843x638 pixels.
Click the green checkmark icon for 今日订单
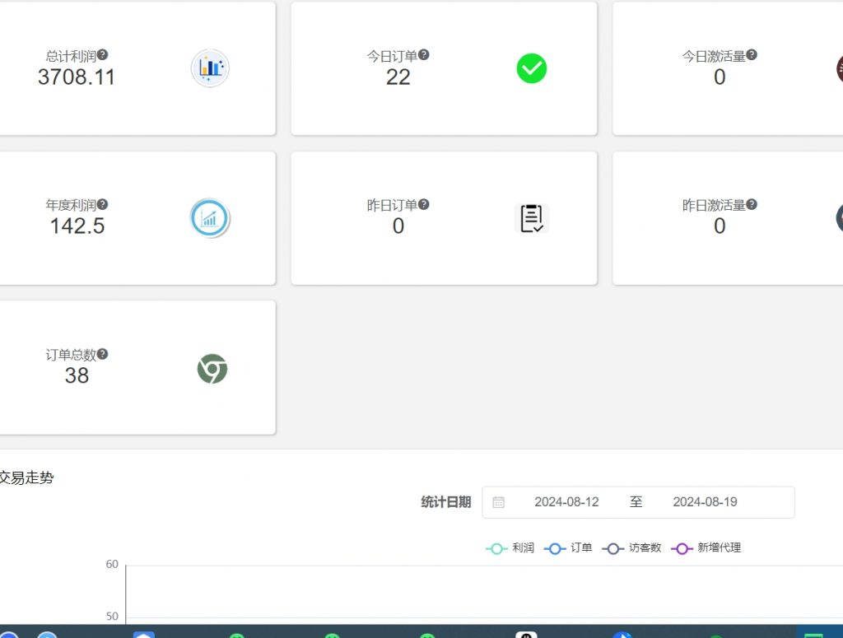(x=532, y=68)
